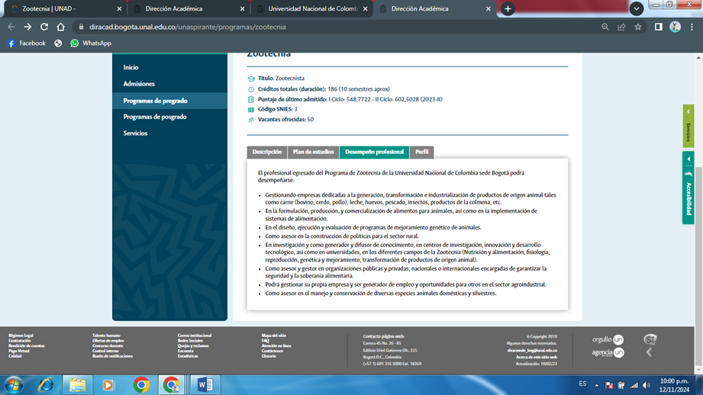The height and width of the screenshot is (395, 703).
Task: Switch to the Plan de estudios tab
Action: pos(313,152)
